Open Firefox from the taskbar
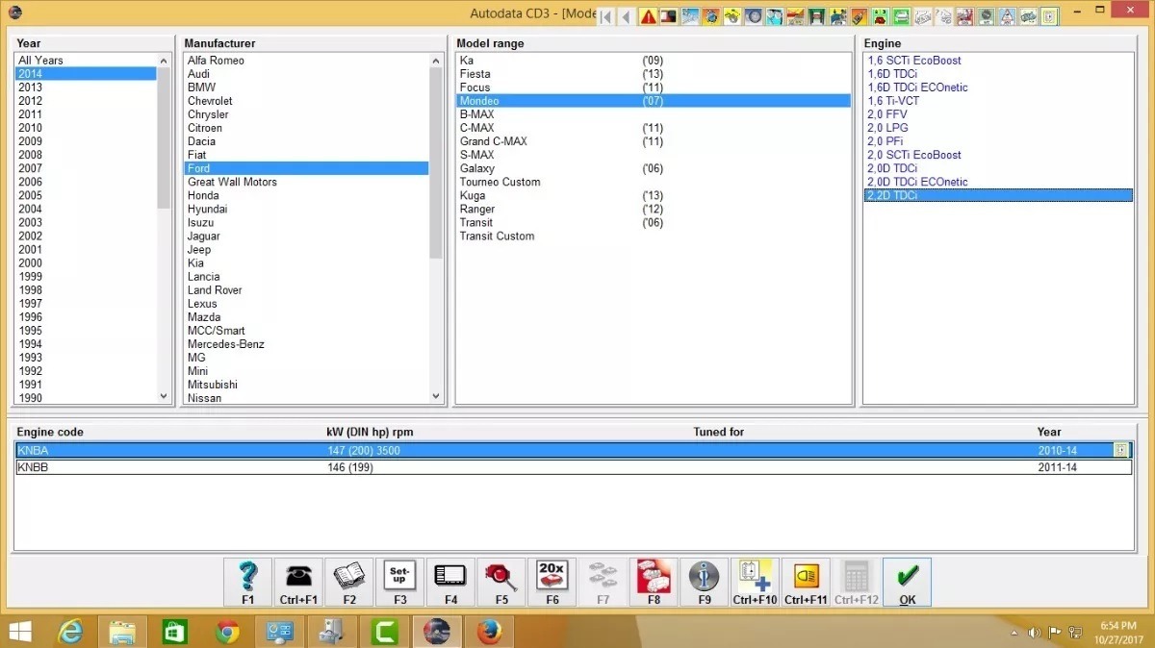Viewport: 1155px width, 648px height. coord(489,632)
